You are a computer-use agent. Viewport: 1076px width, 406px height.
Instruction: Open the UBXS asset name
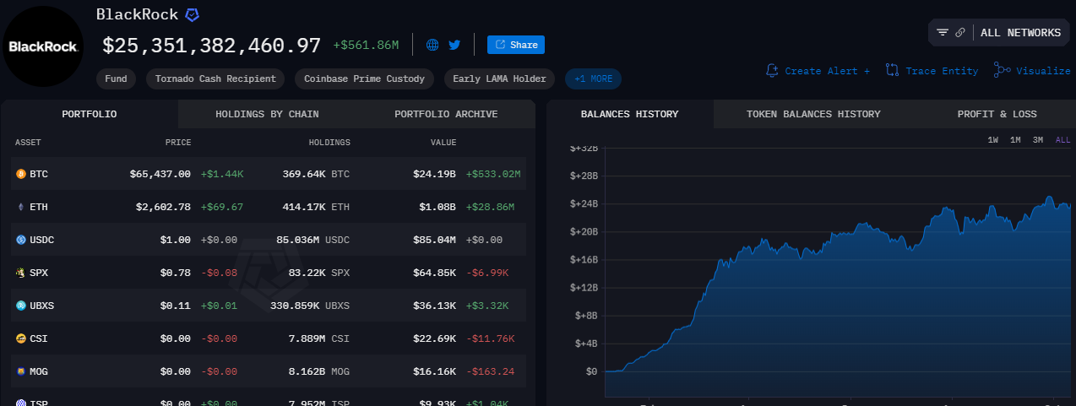click(x=41, y=306)
